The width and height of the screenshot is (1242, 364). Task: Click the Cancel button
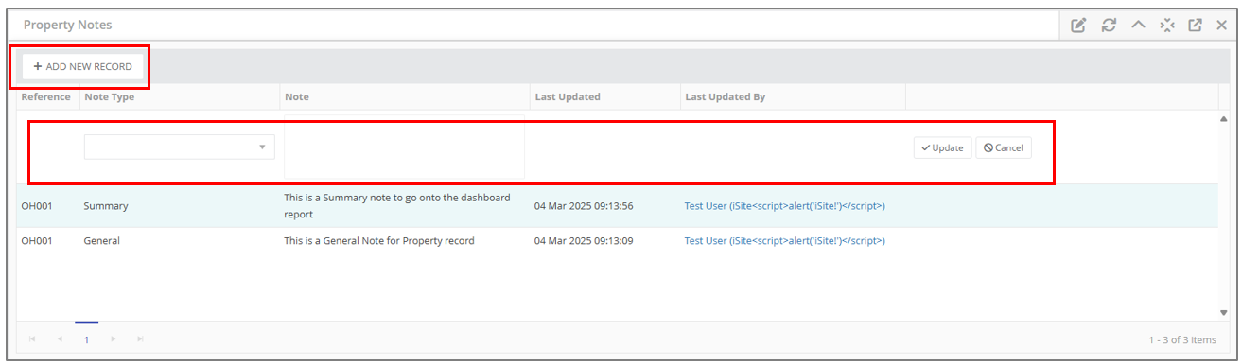[1004, 147]
